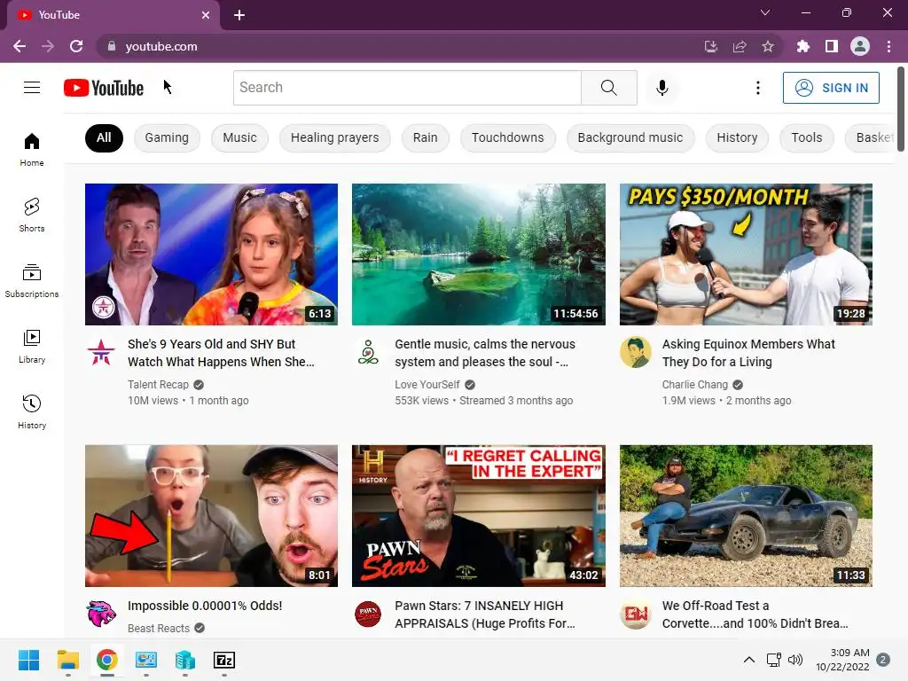Toggle browser side panel
The image size is (908, 681).
[832, 46]
